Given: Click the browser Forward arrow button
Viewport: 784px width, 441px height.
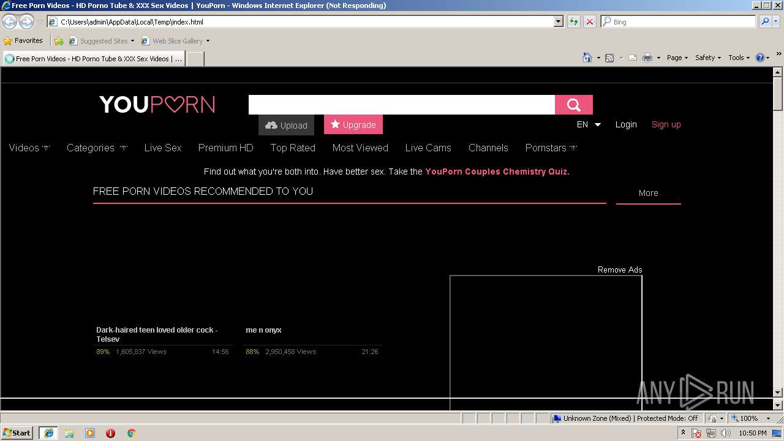Looking at the screenshot, I should pyautogui.click(x=26, y=22).
